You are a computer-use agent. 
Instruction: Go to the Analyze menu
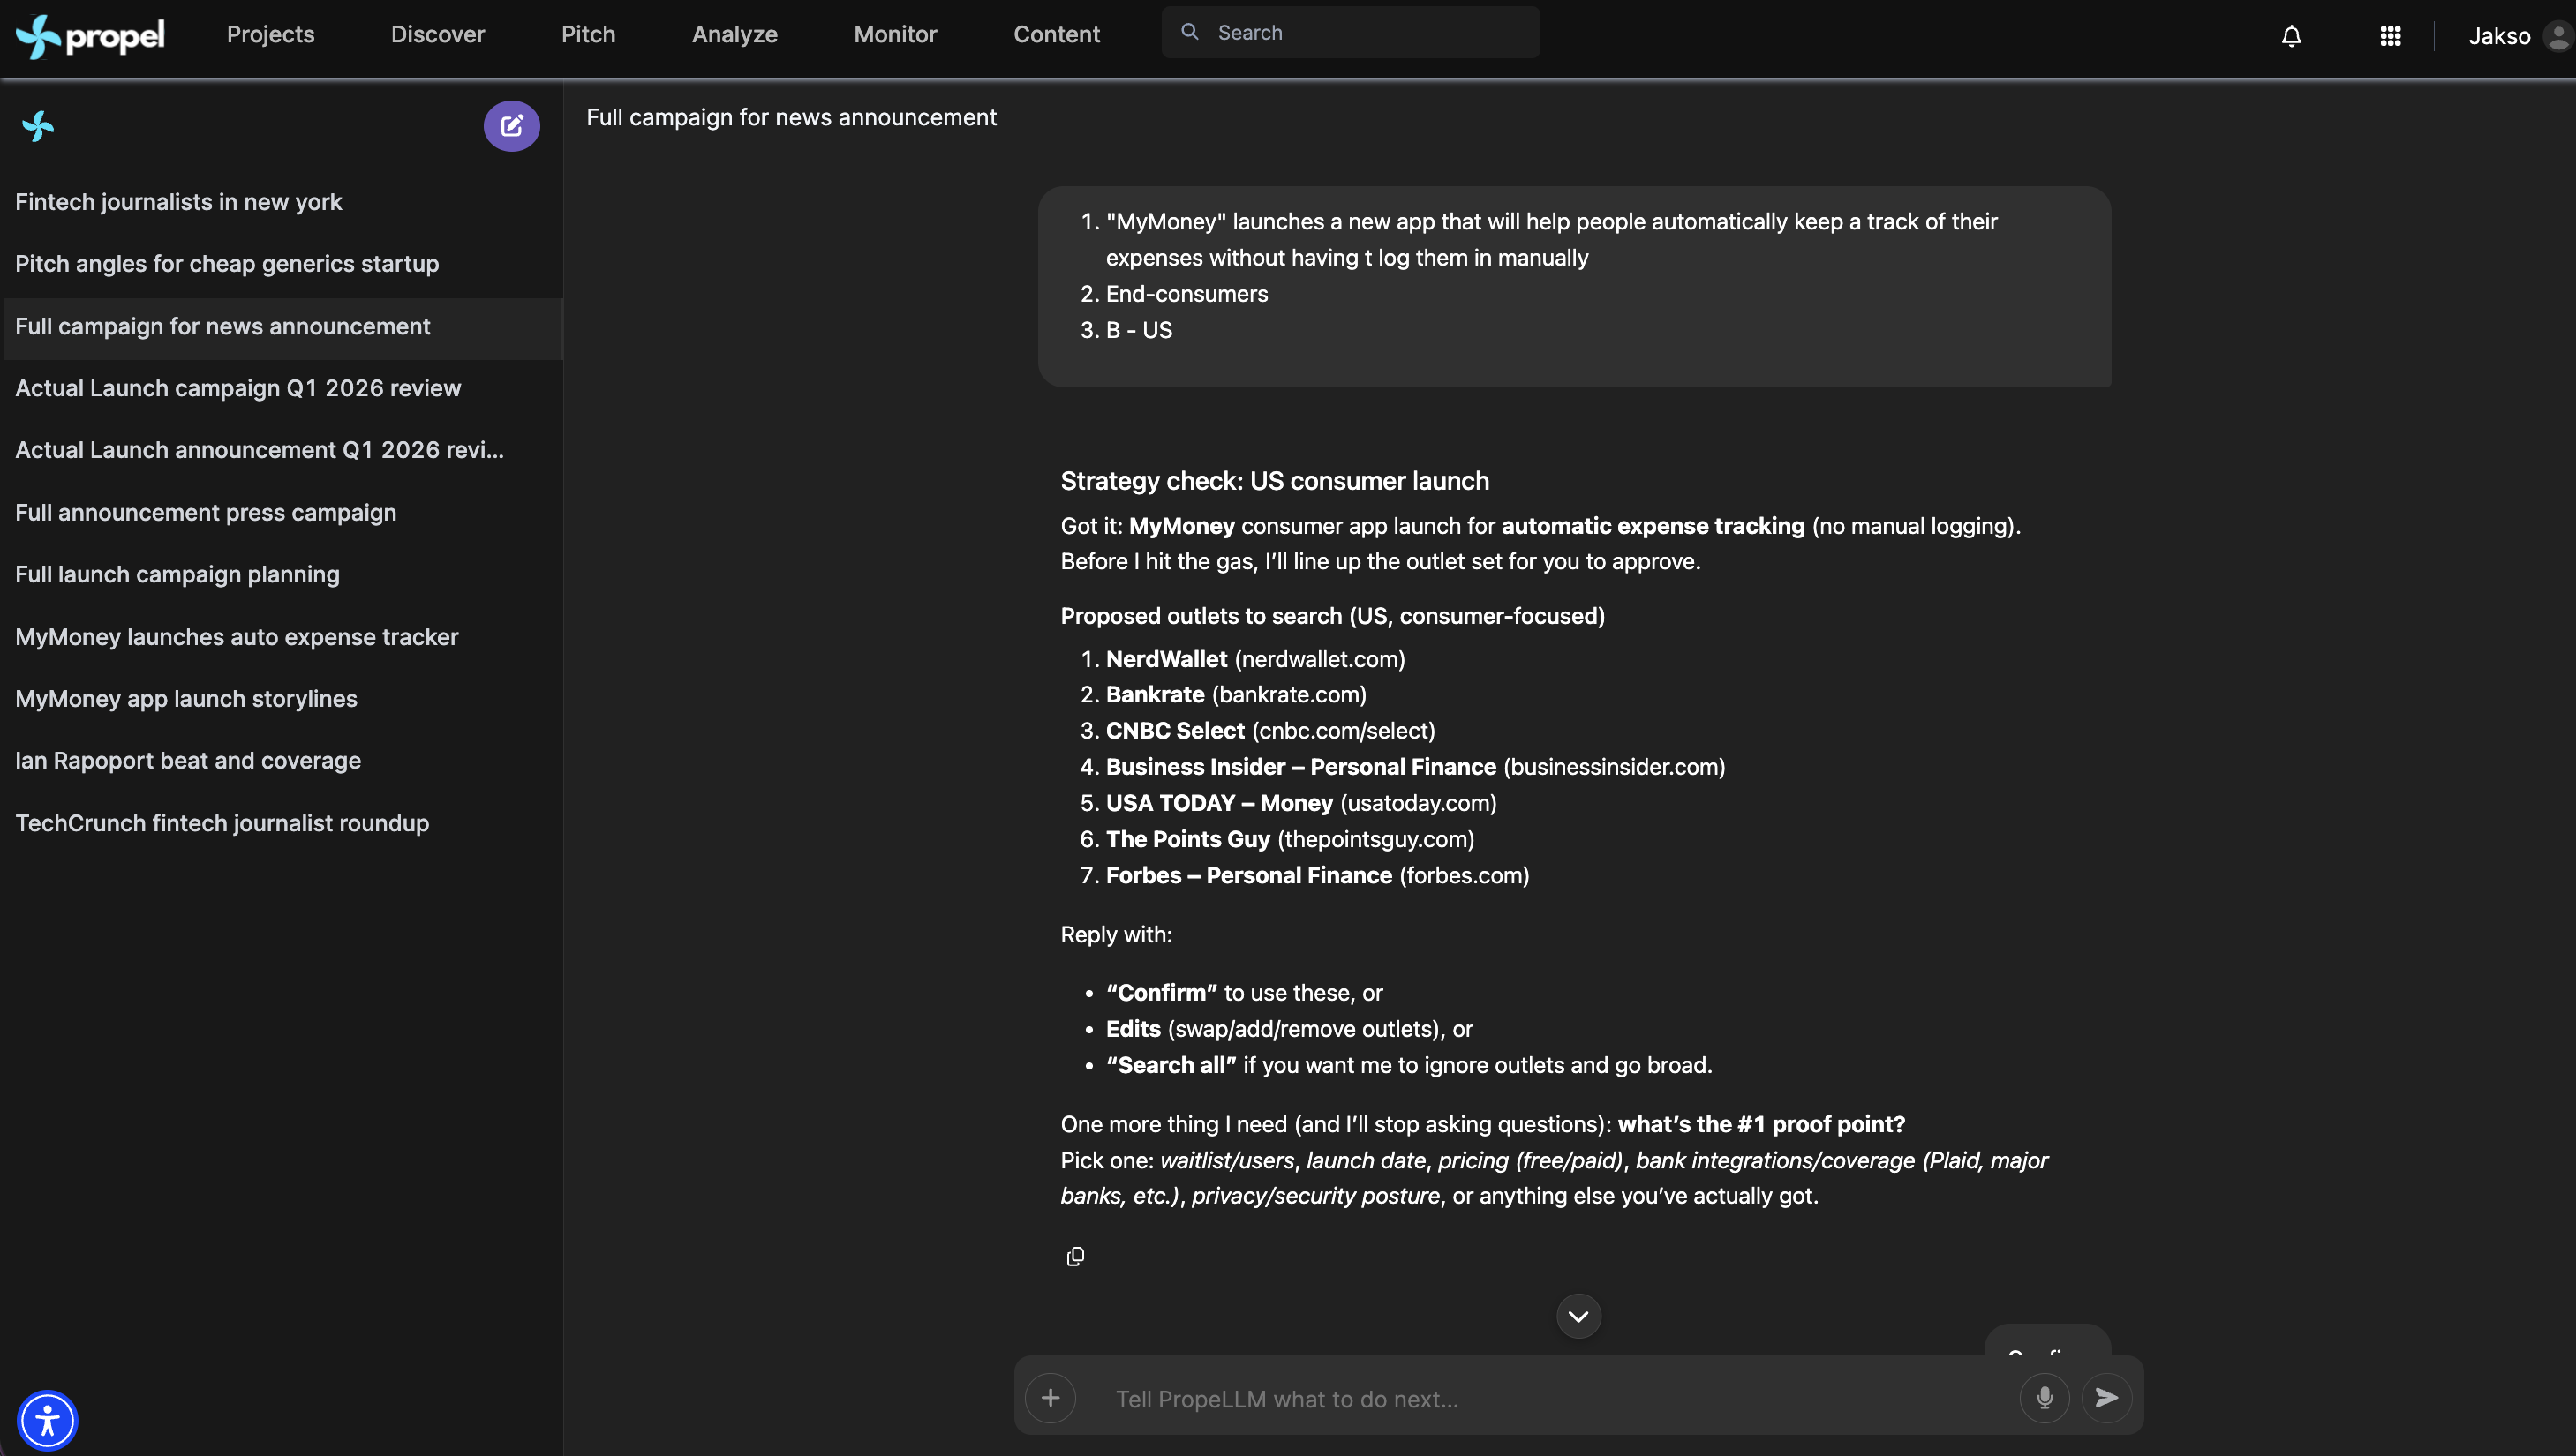pyautogui.click(x=734, y=34)
